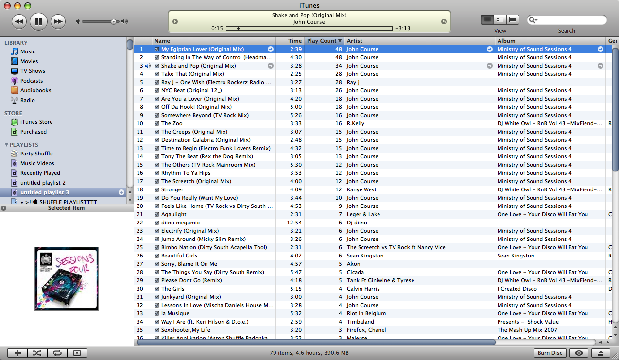Eject the disc using eject button
619x360 pixels.
point(601,353)
